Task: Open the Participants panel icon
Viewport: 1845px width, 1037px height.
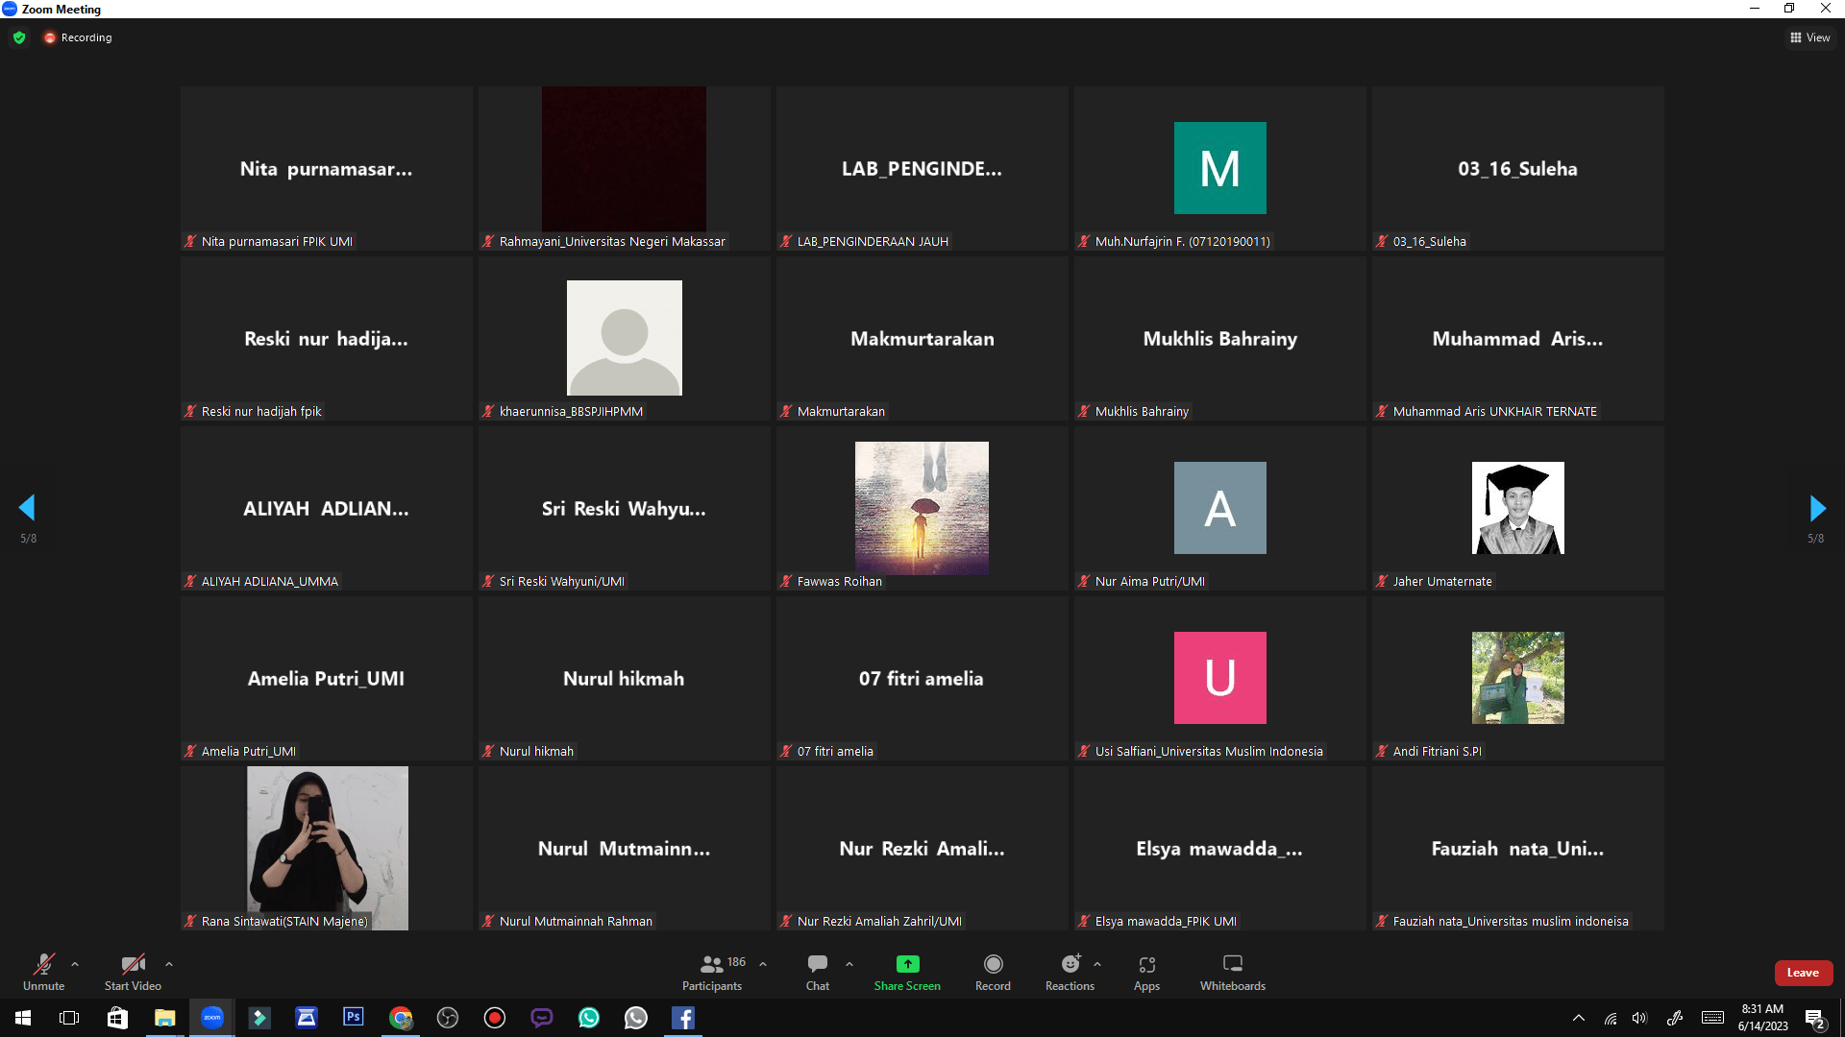Action: [711, 964]
